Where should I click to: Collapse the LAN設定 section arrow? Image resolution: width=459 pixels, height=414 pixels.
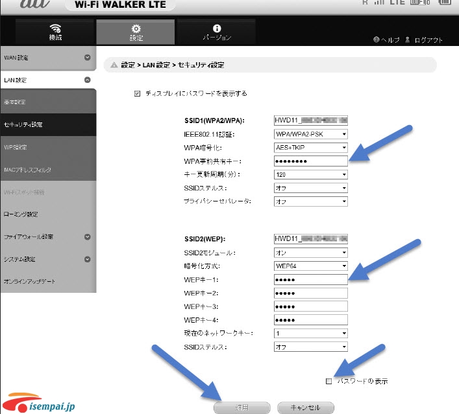pos(87,80)
